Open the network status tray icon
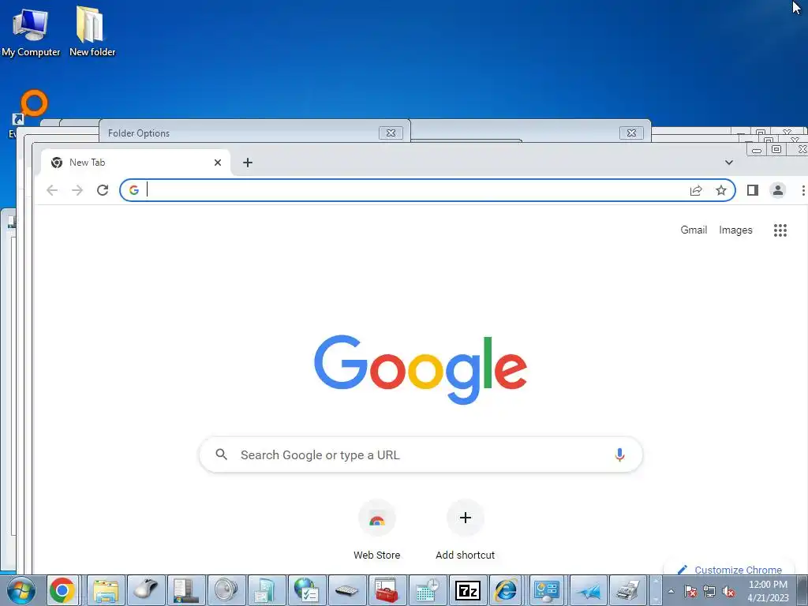Image resolution: width=808 pixels, height=606 pixels. pyautogui.click(x=709, y=591)
